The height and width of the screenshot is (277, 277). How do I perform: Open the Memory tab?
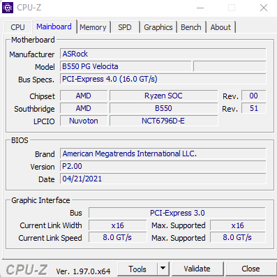(93, 27)
